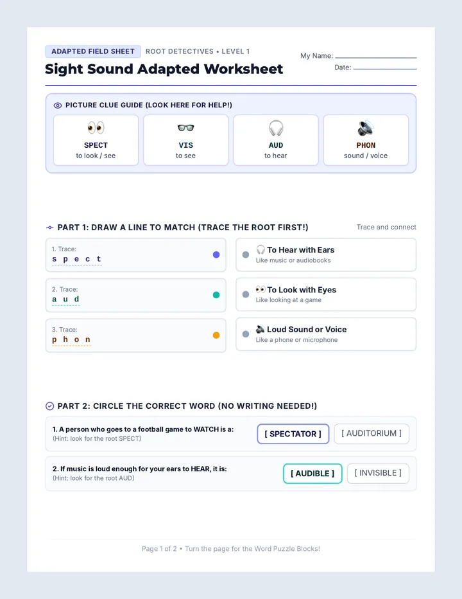Click the eye icon beside Picture Clue Guide
Image resolution: width=462 pixels, height=599 pixels.
tap(58, 105)
